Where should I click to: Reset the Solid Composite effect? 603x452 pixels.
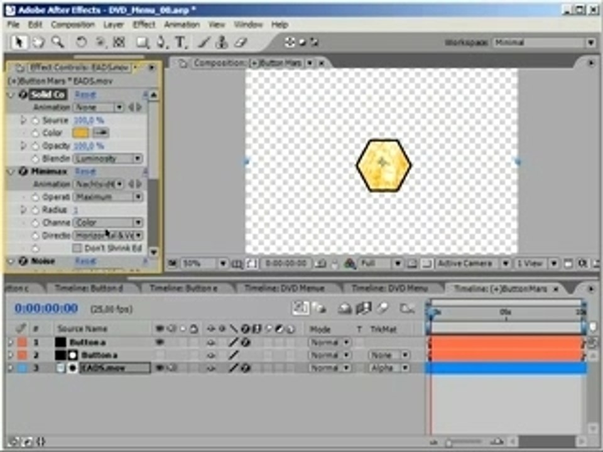[85, 95]
